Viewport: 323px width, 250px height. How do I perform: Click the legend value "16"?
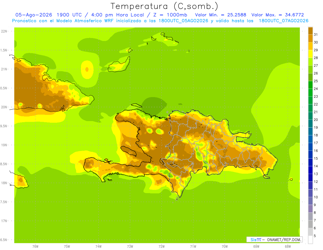click(x=316, y=150)
